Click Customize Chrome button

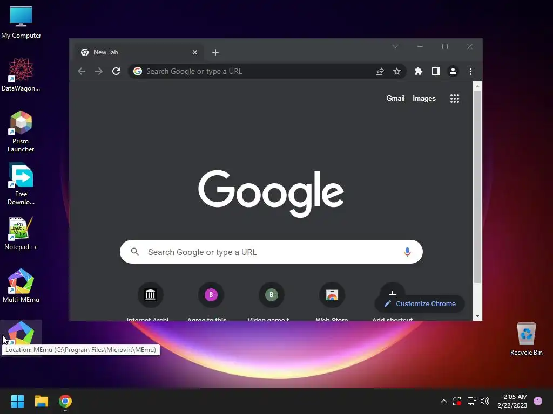(420, 304)
